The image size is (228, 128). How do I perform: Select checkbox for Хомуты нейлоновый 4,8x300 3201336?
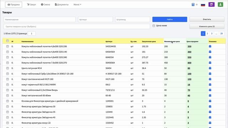tap(7, 47)
